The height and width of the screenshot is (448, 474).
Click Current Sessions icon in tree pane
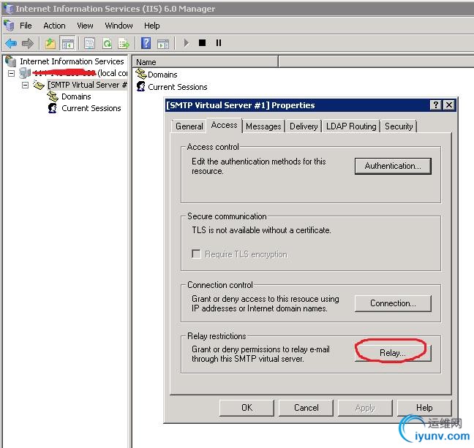(x=53, y=108)
